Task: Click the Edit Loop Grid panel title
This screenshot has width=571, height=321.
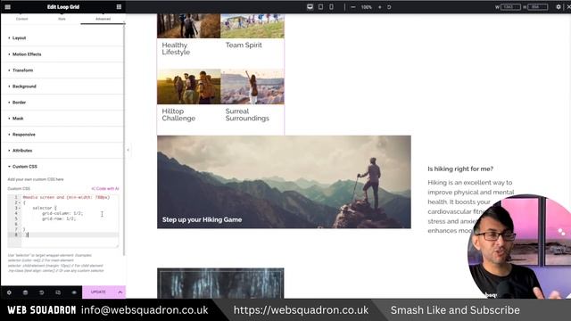Action: [x=63, y=7]
